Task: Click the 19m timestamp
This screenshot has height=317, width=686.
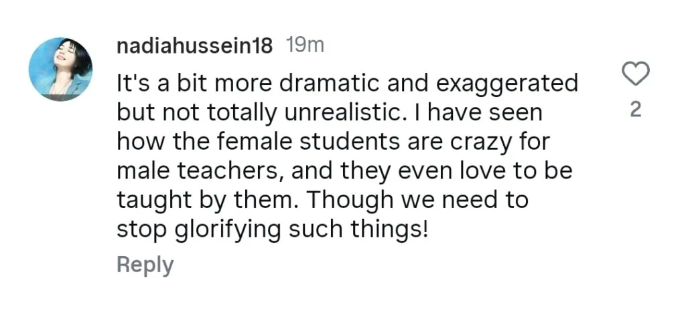Action: (305, 45)
